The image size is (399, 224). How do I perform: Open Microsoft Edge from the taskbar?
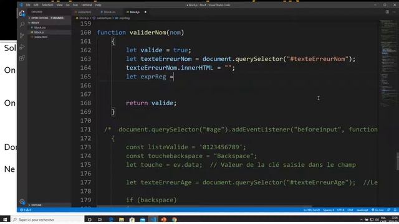click(x=111, y=220)
